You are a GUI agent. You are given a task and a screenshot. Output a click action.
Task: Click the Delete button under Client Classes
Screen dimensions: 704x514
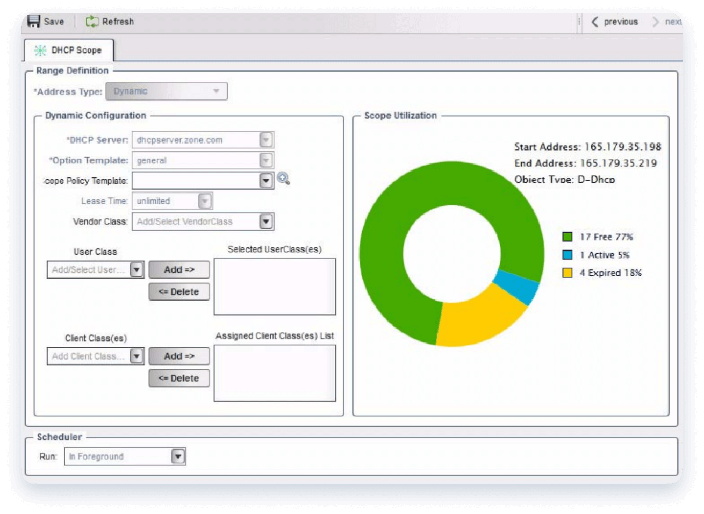178,378
